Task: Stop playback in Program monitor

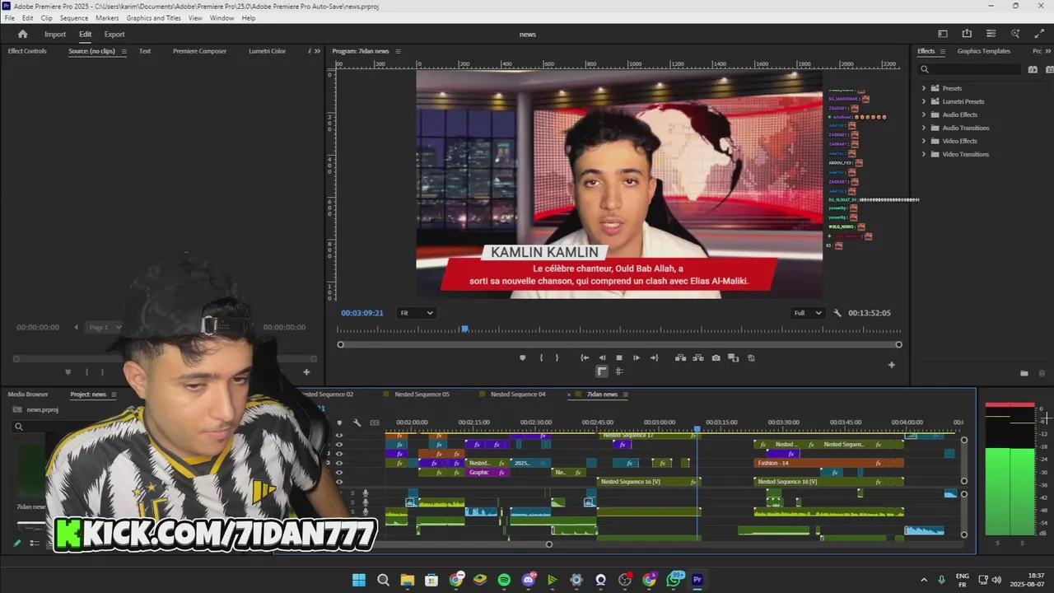Action: tap(619, 357)
